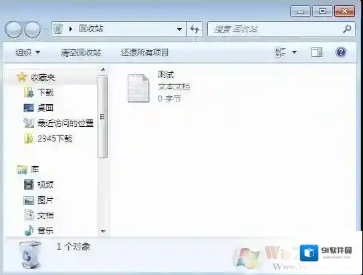Close the Recycle Bin window

[344, 11]
